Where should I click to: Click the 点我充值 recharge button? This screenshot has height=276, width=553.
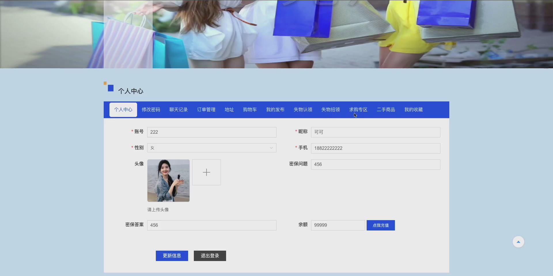(380, 225)
